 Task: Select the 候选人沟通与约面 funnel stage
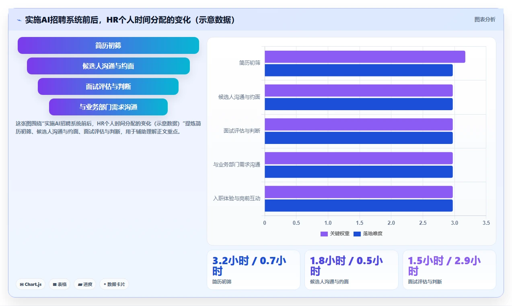click(108, 66)
